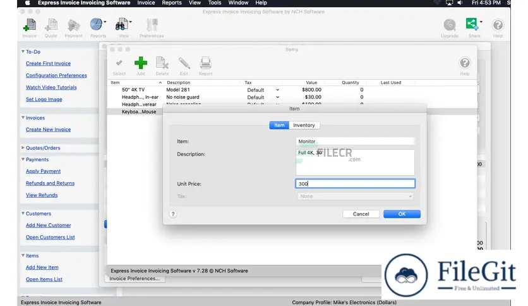Click the Unit Price input field
The image size is (528, 306).
[355, 184]
